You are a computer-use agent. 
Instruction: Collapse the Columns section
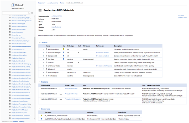point(39,42)
